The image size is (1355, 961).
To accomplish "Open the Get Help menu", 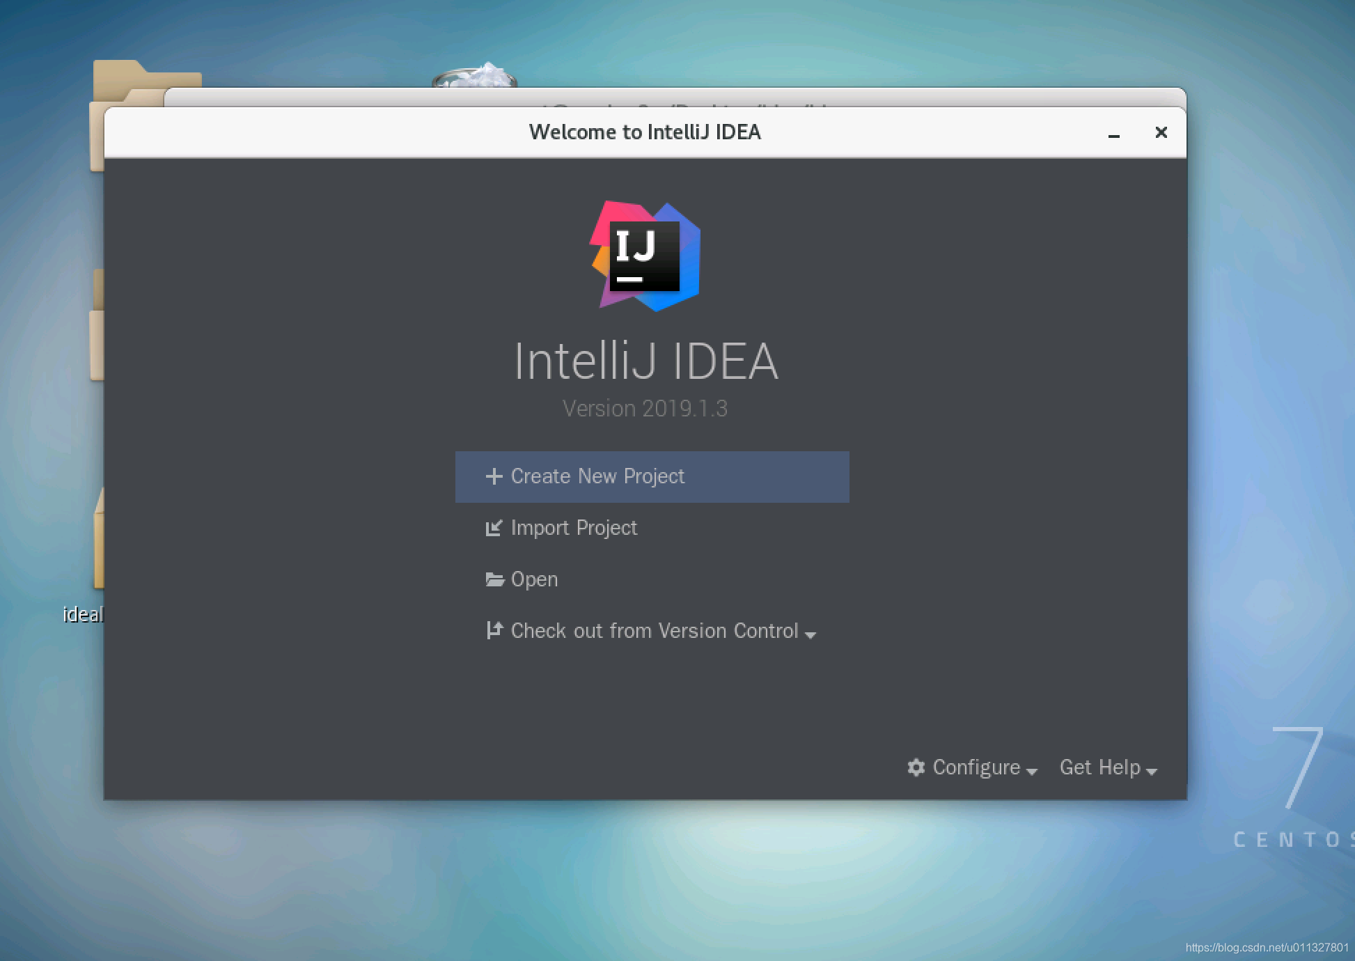I will [x=1109, y=767].
